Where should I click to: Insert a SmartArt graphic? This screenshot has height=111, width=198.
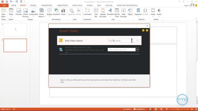coord(56,12)
